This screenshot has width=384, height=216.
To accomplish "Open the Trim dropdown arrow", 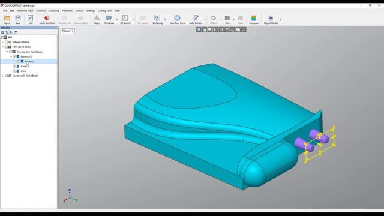I will point(233,20).
